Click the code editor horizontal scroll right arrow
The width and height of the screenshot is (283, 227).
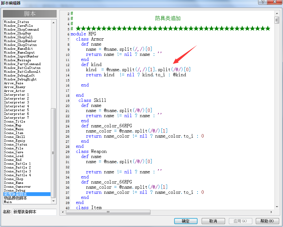[x=271, y=212]
